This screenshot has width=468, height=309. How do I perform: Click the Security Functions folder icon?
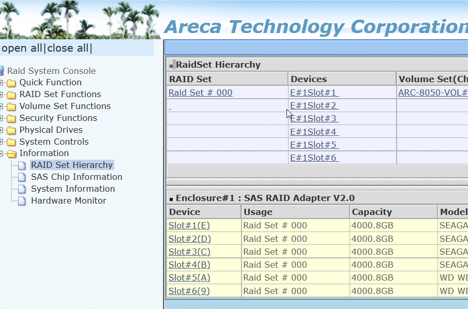pyautogui.click(x=12, y=118)
